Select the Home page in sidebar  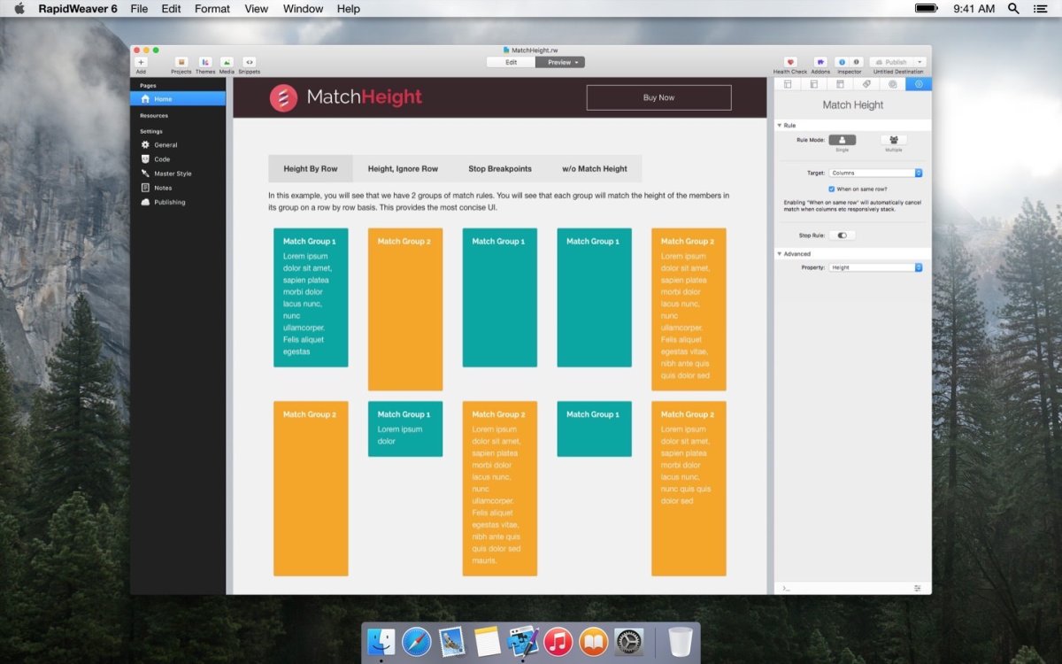click(163, 99)
